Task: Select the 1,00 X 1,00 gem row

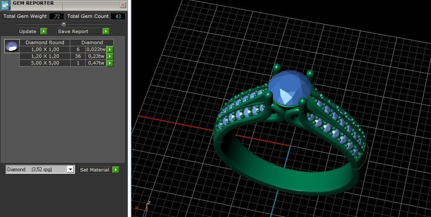Action: pos(45,49)
